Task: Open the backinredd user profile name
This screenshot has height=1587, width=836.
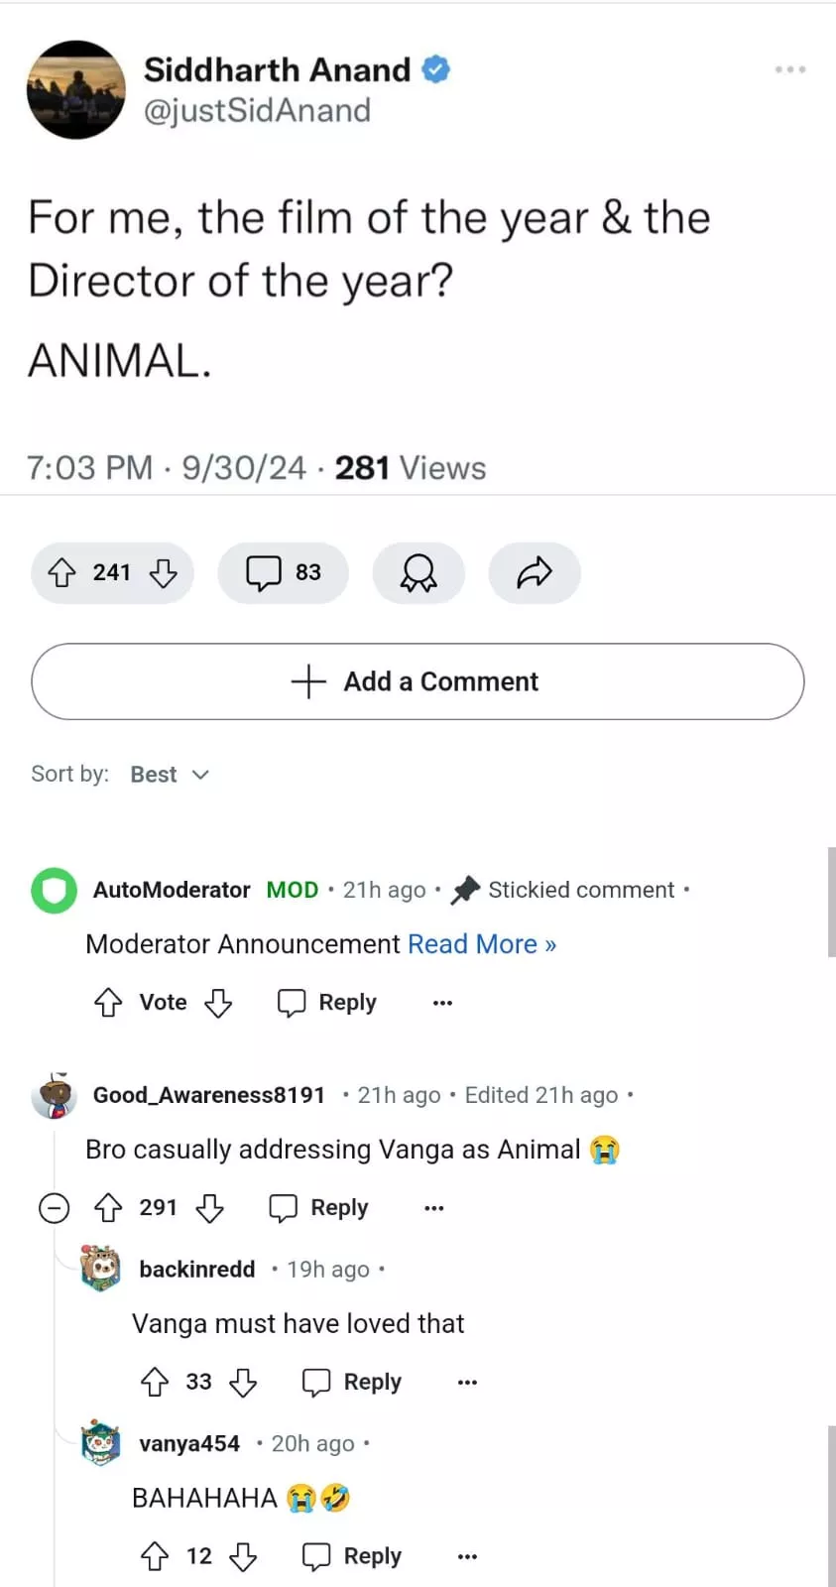Action: [197, 1270]
